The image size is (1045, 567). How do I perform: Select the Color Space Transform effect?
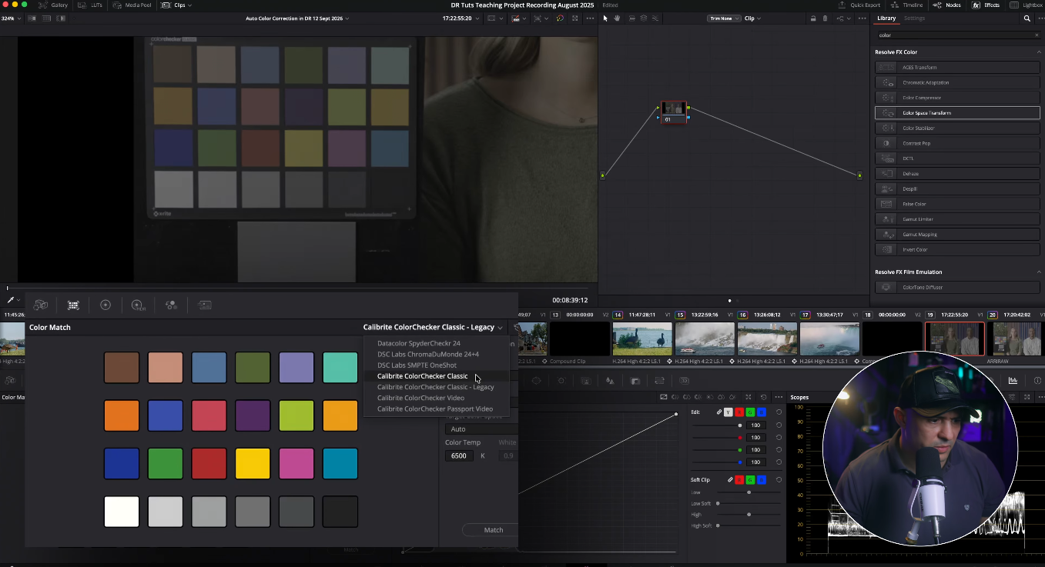pyautogui.click(x=957, y=112)
